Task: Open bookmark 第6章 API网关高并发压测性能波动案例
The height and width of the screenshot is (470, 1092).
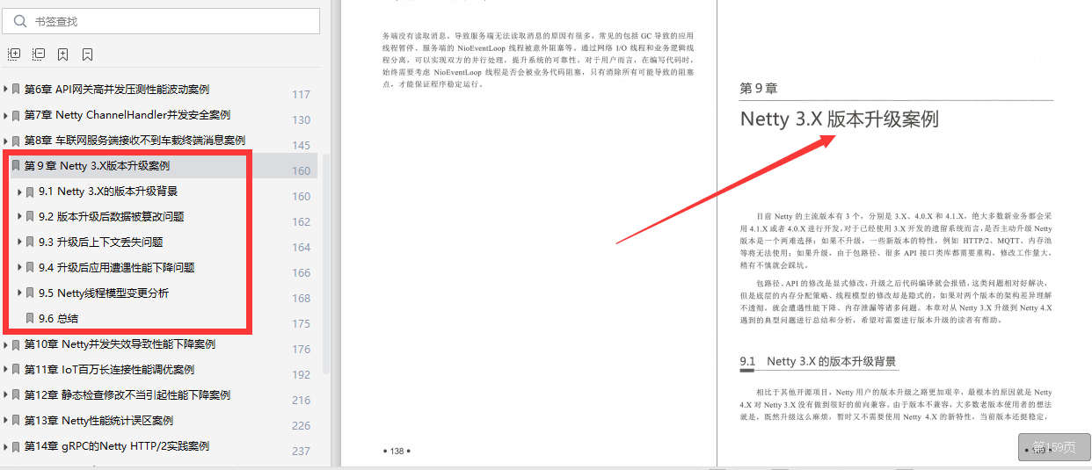Action: [116, 90]
